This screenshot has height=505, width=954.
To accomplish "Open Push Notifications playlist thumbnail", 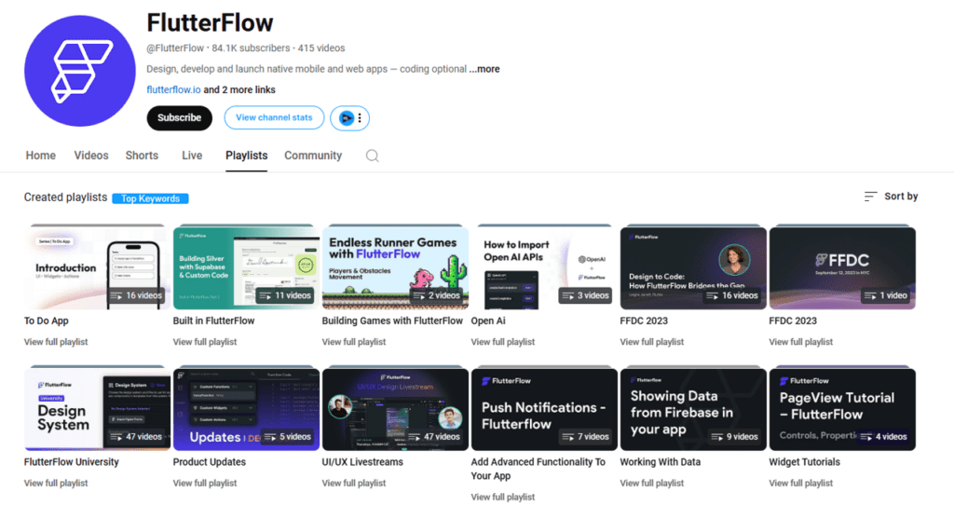I will (544, 409).
